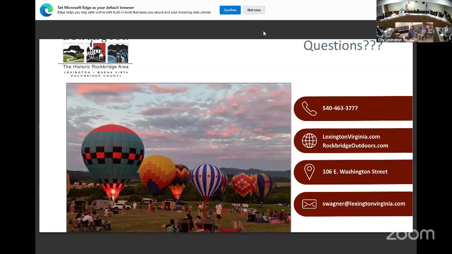This screenshot has width=452, height=254.
Task: Click the Zoom watermark logo
Action: (410, 235)
